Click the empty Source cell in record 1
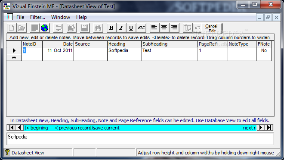284x160 pixels. pos(90,50)
